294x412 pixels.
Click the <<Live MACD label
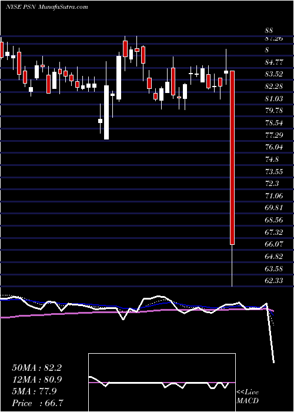point(248,396)
